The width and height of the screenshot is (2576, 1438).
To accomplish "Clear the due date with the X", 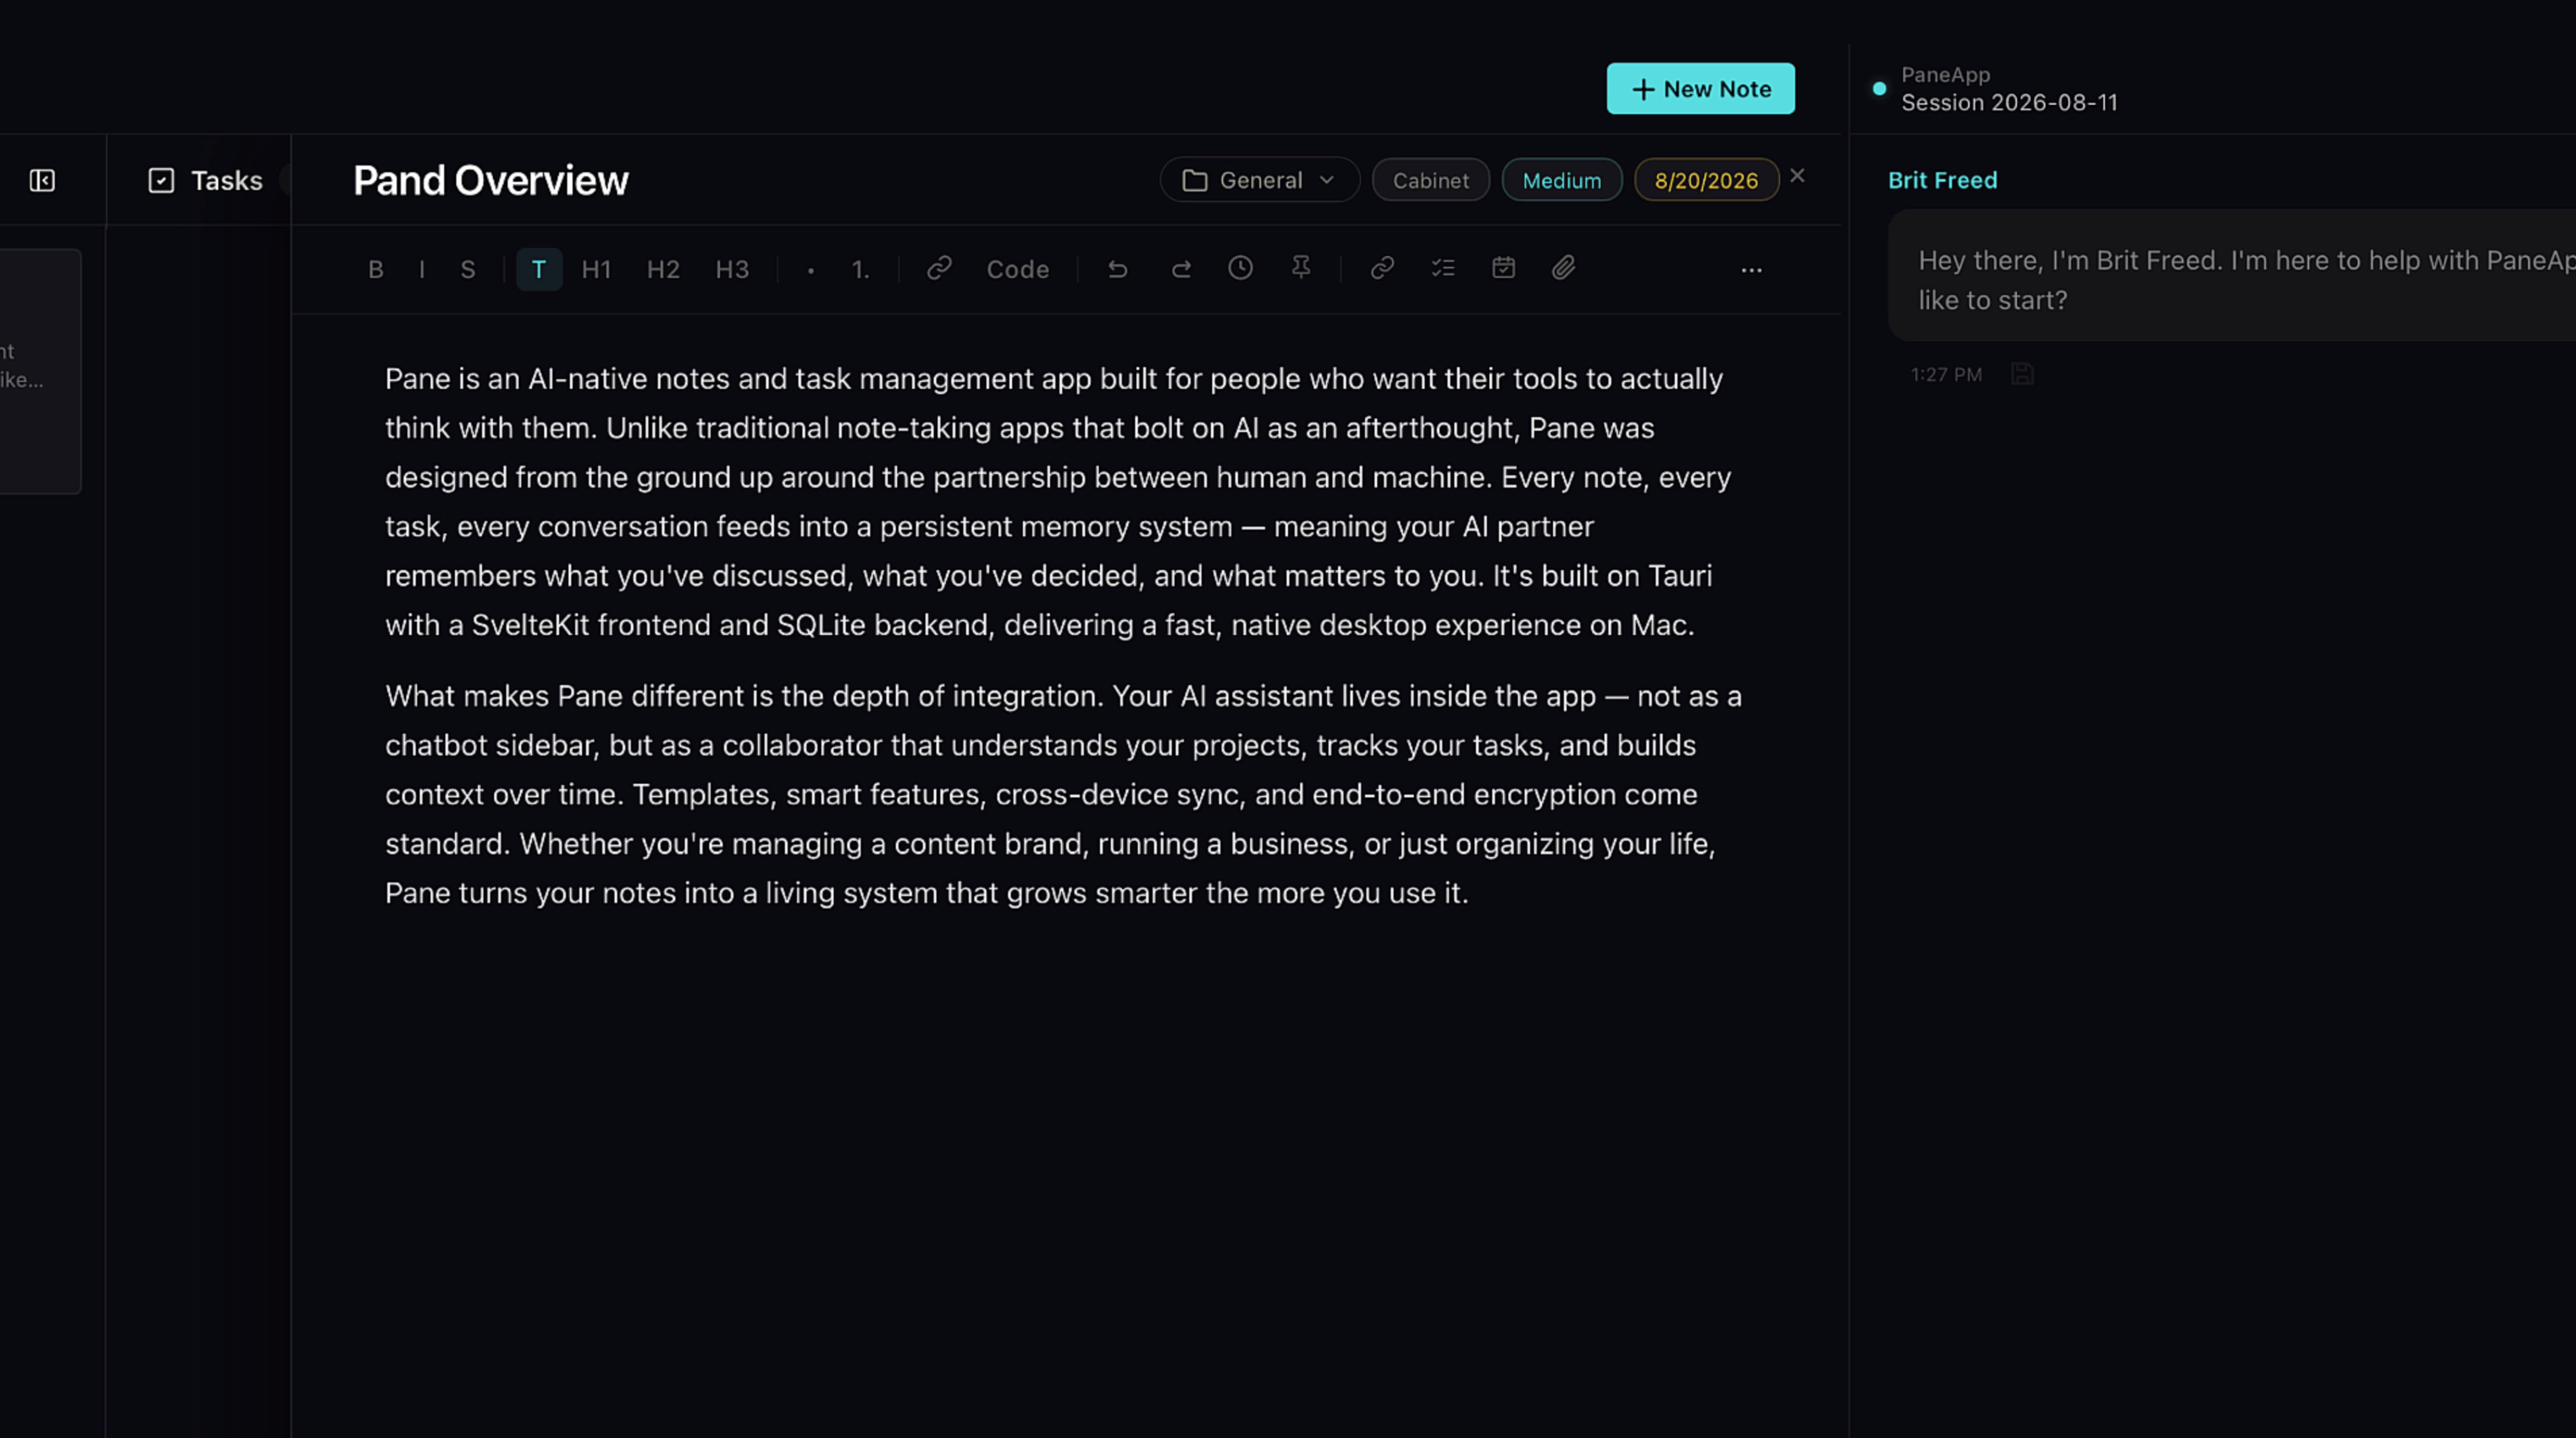I will click(x=1797, y=176).
